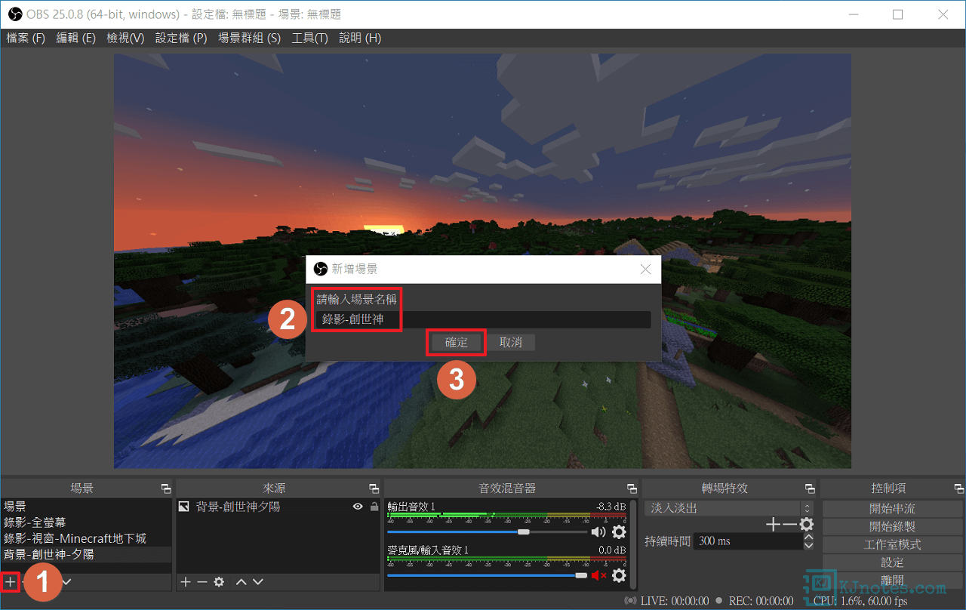This screenshot has height=610, width=966.
Task: Click LIVE: 00:00:00 status text
Action: click(675, 601)
